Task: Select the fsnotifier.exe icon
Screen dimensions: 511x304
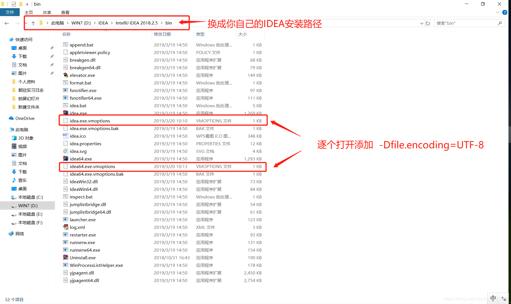Action: pos(66,90)
